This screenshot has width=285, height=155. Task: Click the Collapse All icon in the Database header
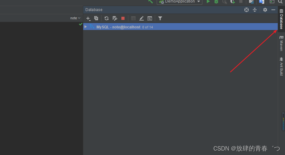pyautogui.click(x=255, y=10)
